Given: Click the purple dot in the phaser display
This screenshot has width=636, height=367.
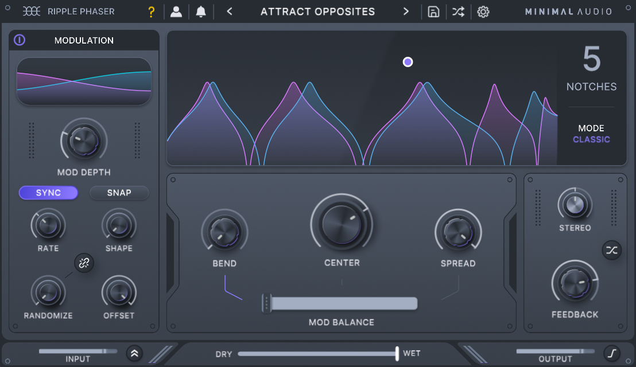Looking at the screenshot, I should [x=408, y=62].
